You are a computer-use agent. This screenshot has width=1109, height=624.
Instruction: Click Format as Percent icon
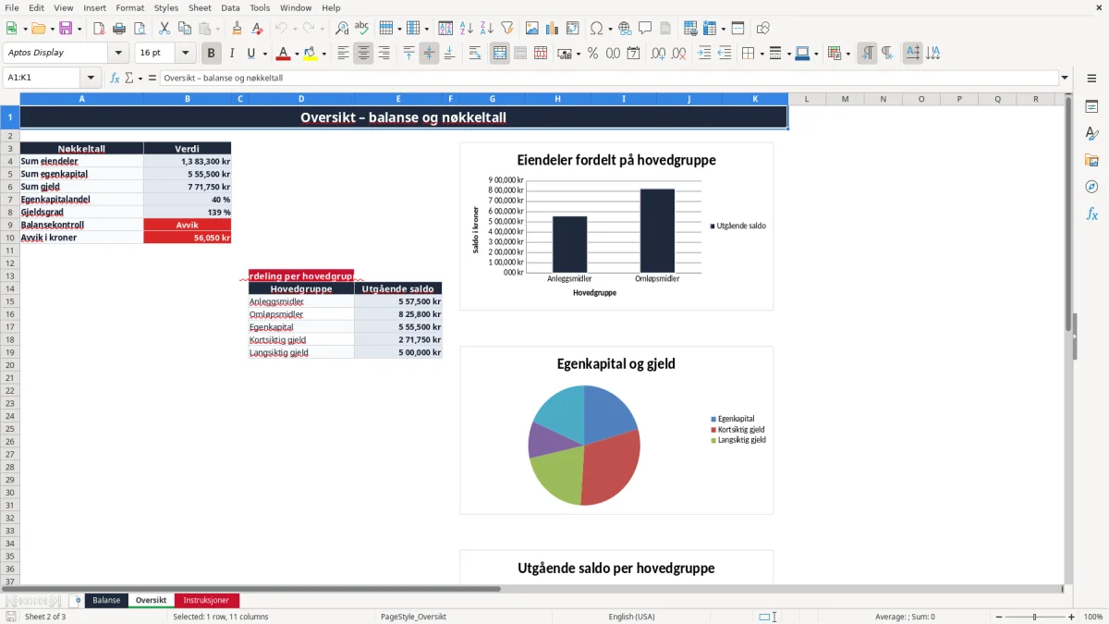coord(592,54)
